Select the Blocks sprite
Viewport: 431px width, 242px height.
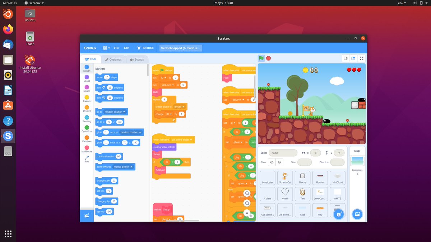tap(302, 178)
